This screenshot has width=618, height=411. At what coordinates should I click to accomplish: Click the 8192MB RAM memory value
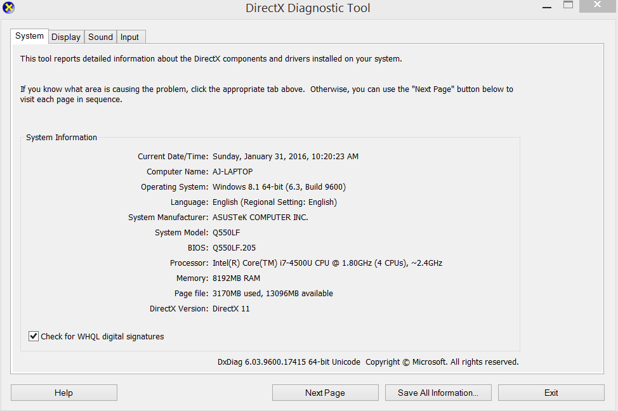[237, 278]
